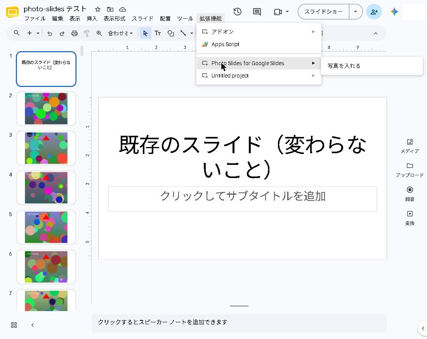Undo the last action

pos(50,33)
